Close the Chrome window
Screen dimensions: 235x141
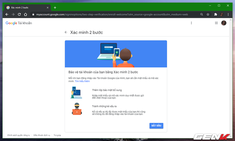tap(228, 5)
